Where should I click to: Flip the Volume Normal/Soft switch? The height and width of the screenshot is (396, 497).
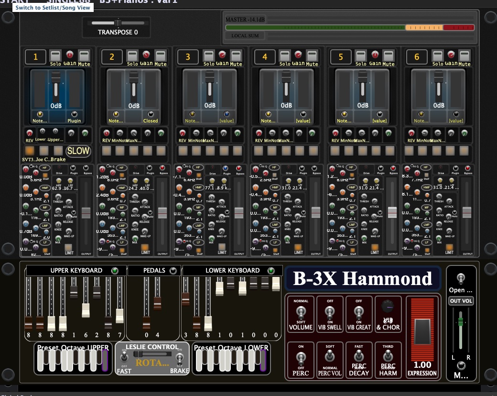pos(301,312)
